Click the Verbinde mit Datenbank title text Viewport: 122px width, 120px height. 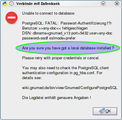(x=38, y=4)
